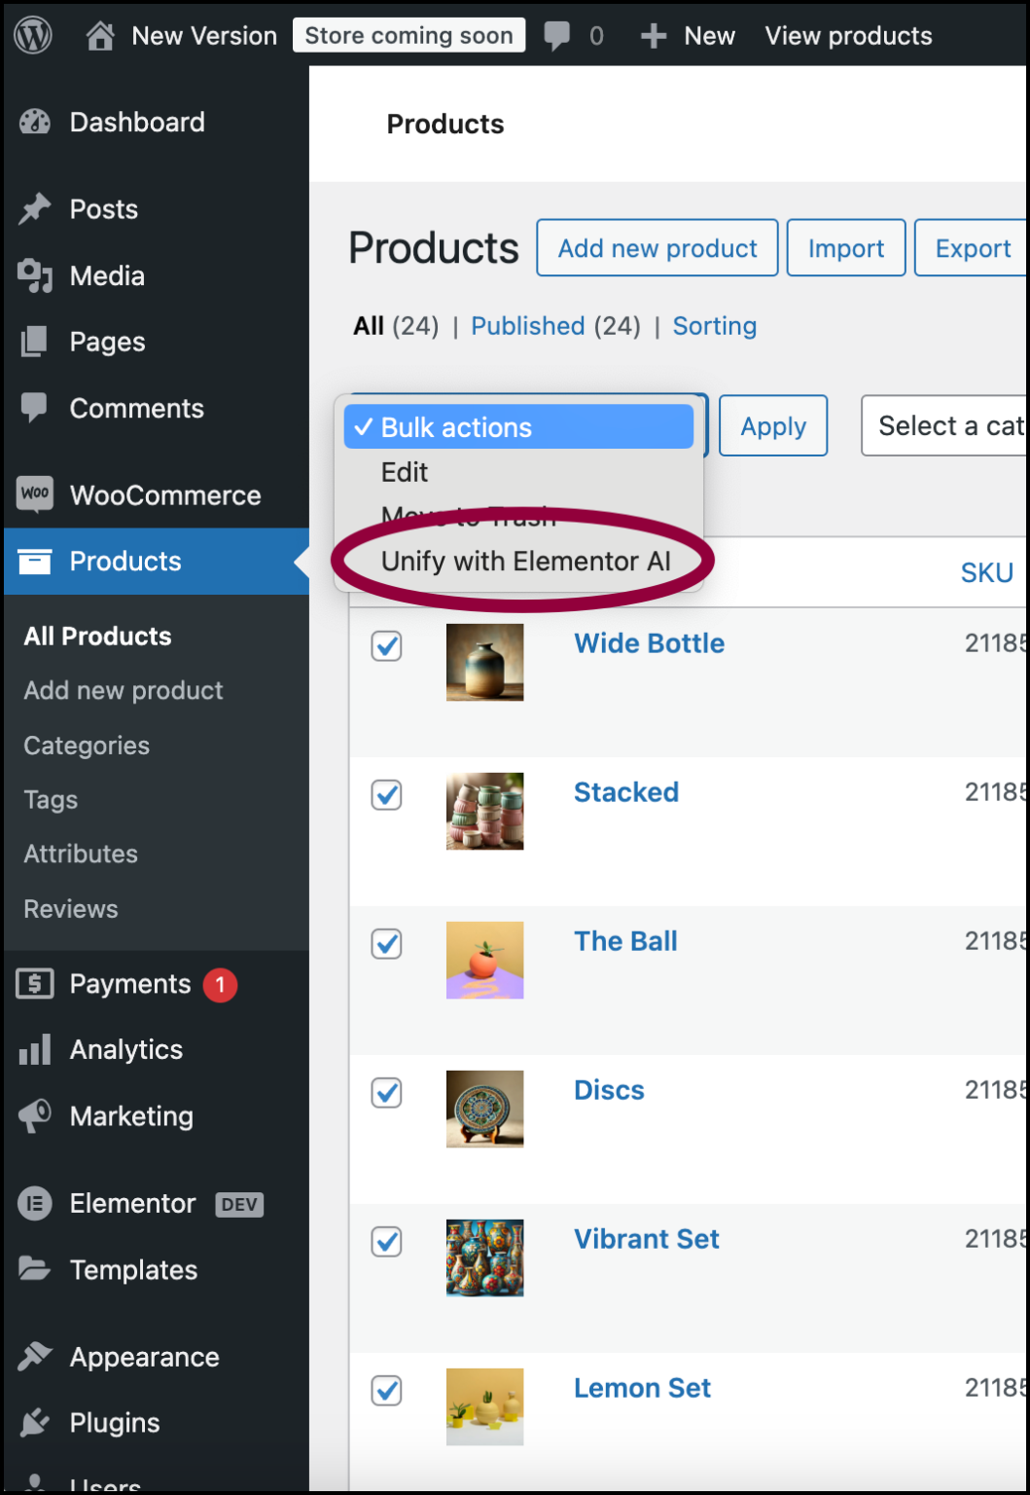Screen dimensions: 1030x1495
Task: Open Dashboard via its gauge icon
Action: [x=35, y=122]
